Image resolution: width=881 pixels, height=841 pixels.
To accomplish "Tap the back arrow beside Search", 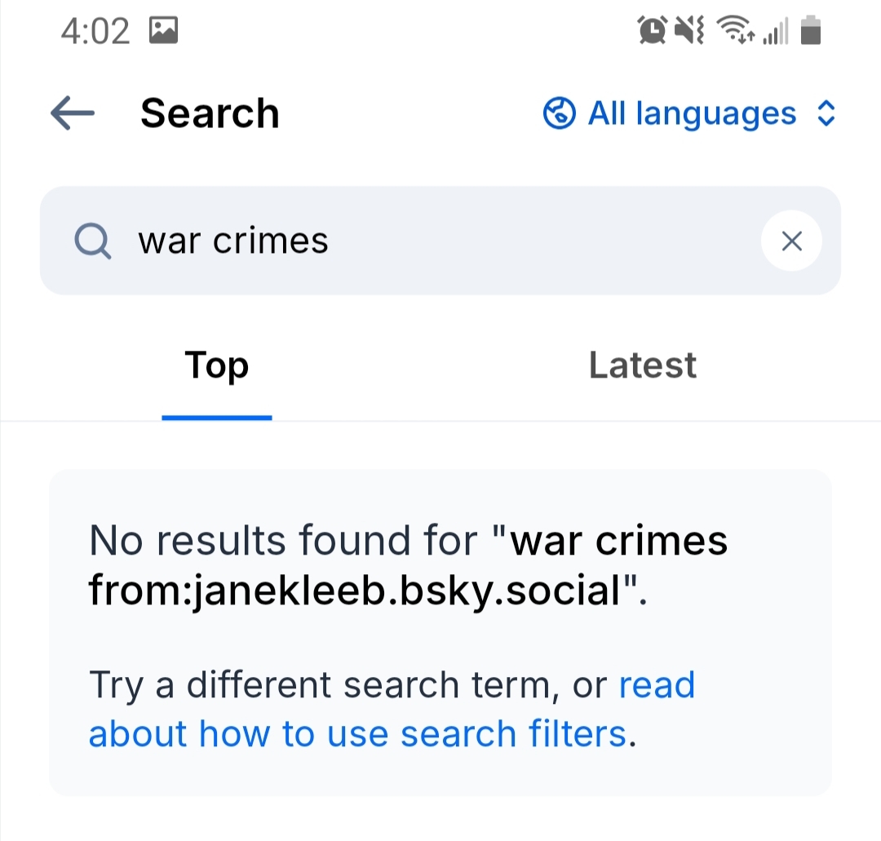I will pos(73,113).
